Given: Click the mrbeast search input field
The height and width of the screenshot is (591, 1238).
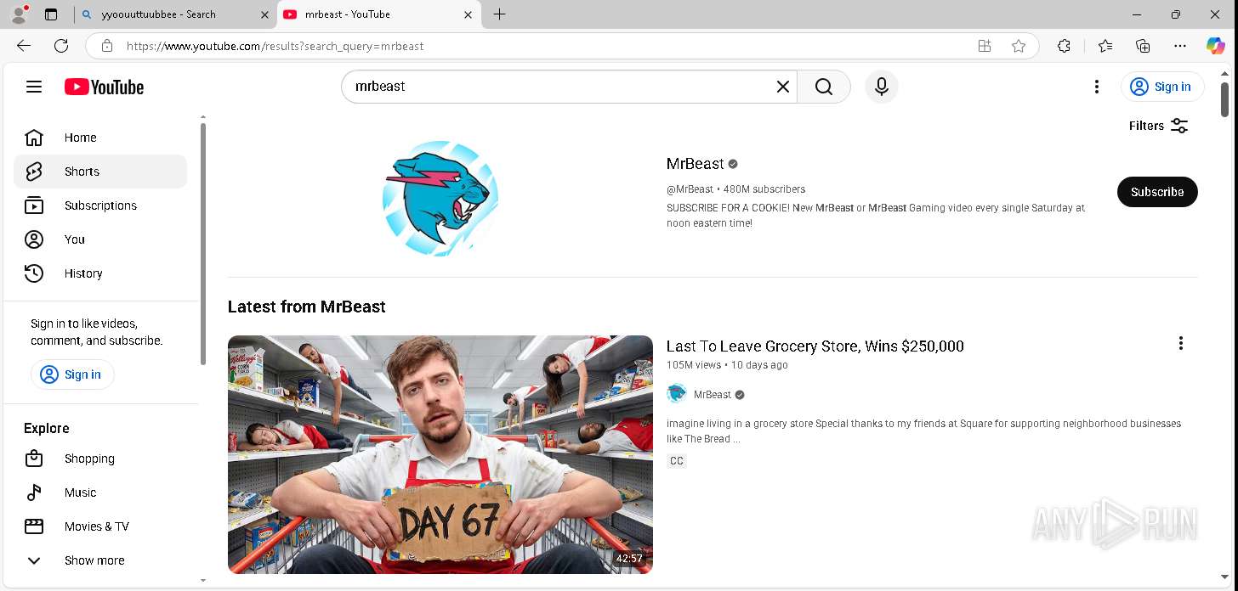Looking at the screenshot, I should (x=561, y=87).
